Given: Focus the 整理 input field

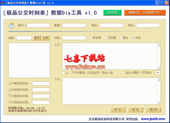Looking at the screenshot, I should pyautogui.click(x=74, y=25).
